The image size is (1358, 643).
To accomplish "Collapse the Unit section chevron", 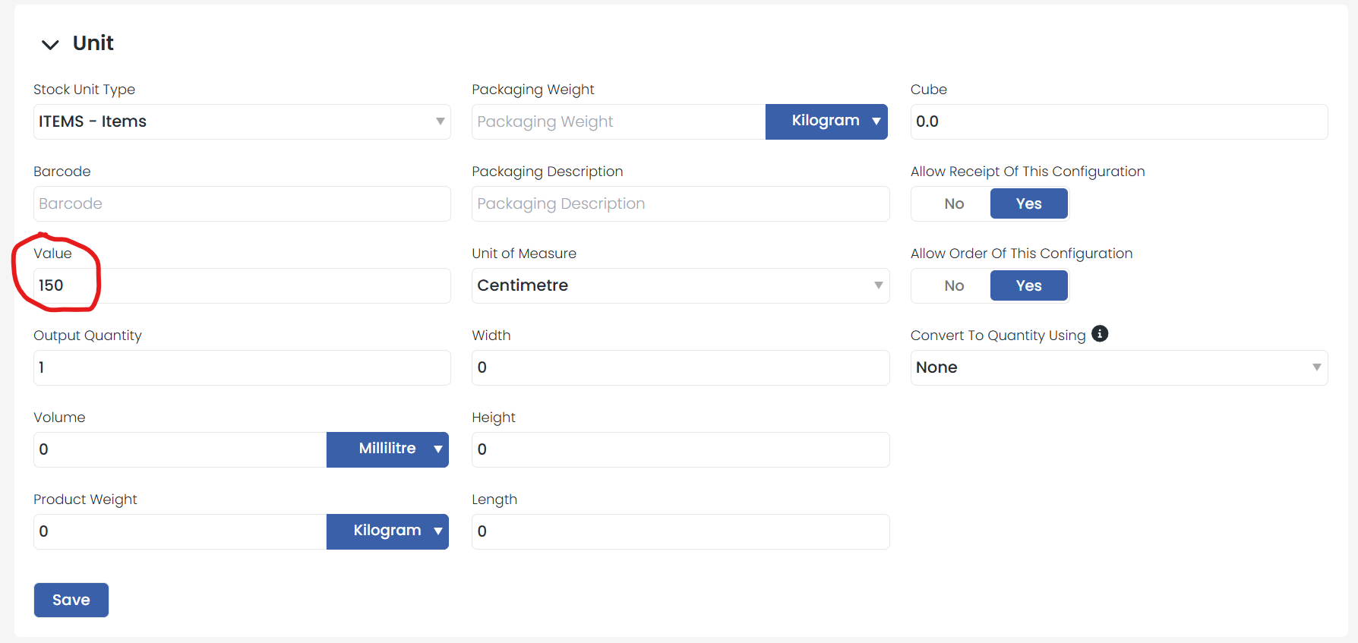I will click(50, 45).
